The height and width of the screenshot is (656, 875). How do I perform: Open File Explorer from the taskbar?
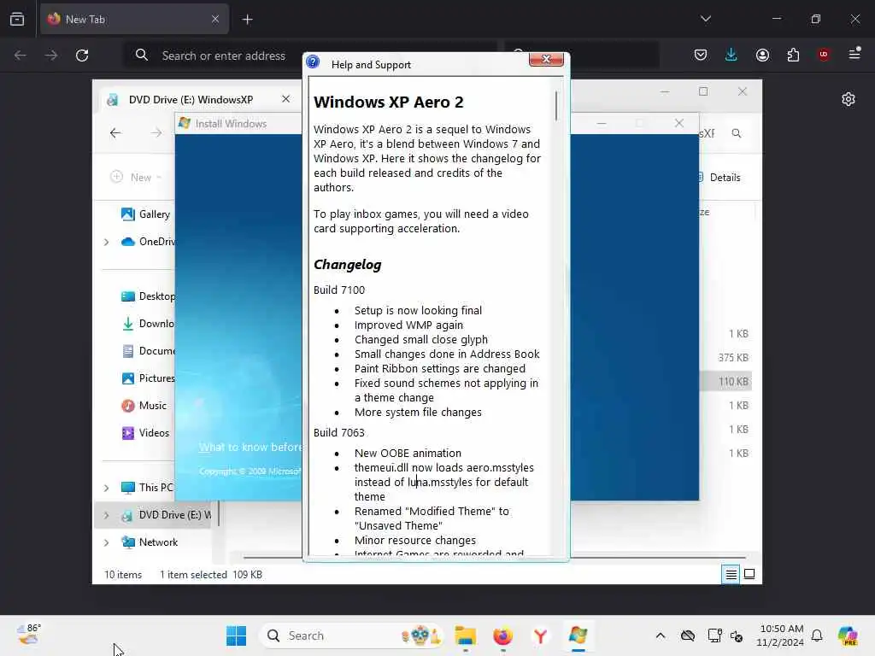click(x=465, y=635)
